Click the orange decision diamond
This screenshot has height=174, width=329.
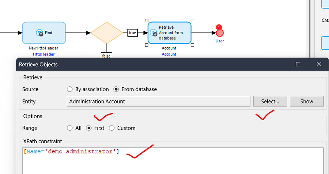pyautogui.click(x=107, y=32)
